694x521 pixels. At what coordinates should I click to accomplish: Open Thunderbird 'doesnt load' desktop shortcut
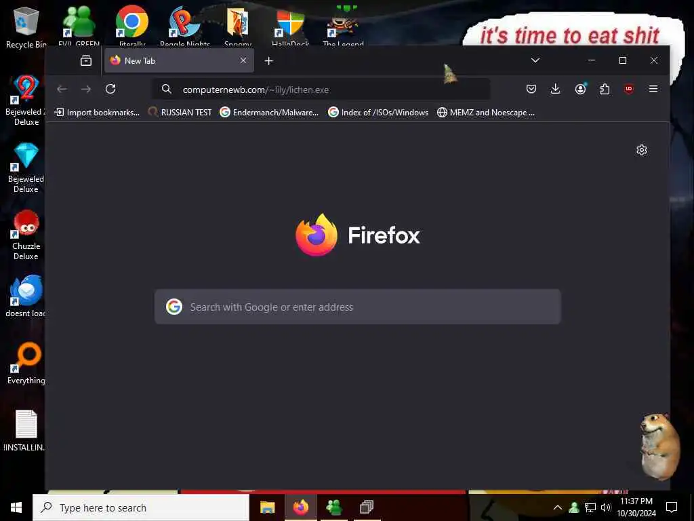[x=26, y=297]
